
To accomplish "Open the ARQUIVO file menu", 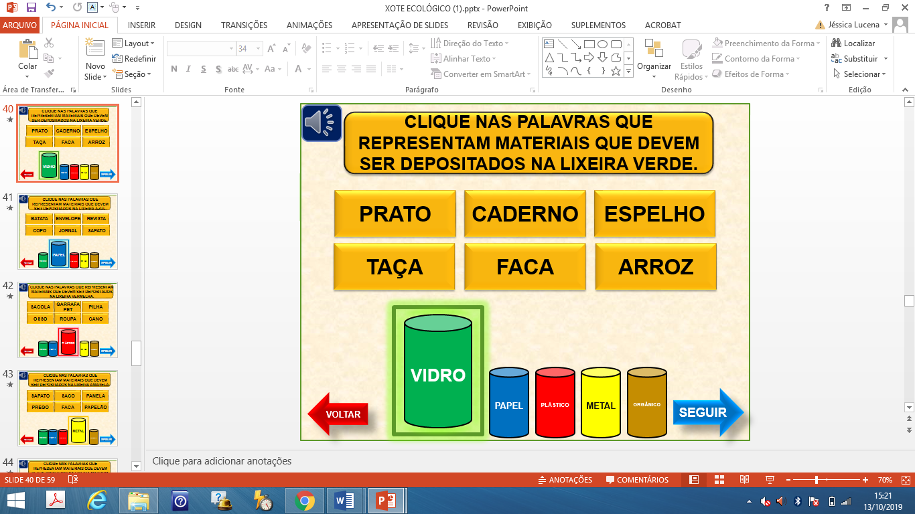I will coord(20,25).
